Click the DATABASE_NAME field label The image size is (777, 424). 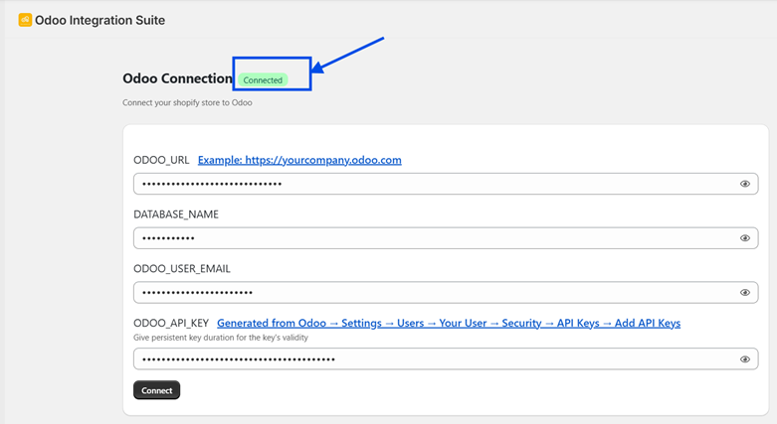click(176, 214)
